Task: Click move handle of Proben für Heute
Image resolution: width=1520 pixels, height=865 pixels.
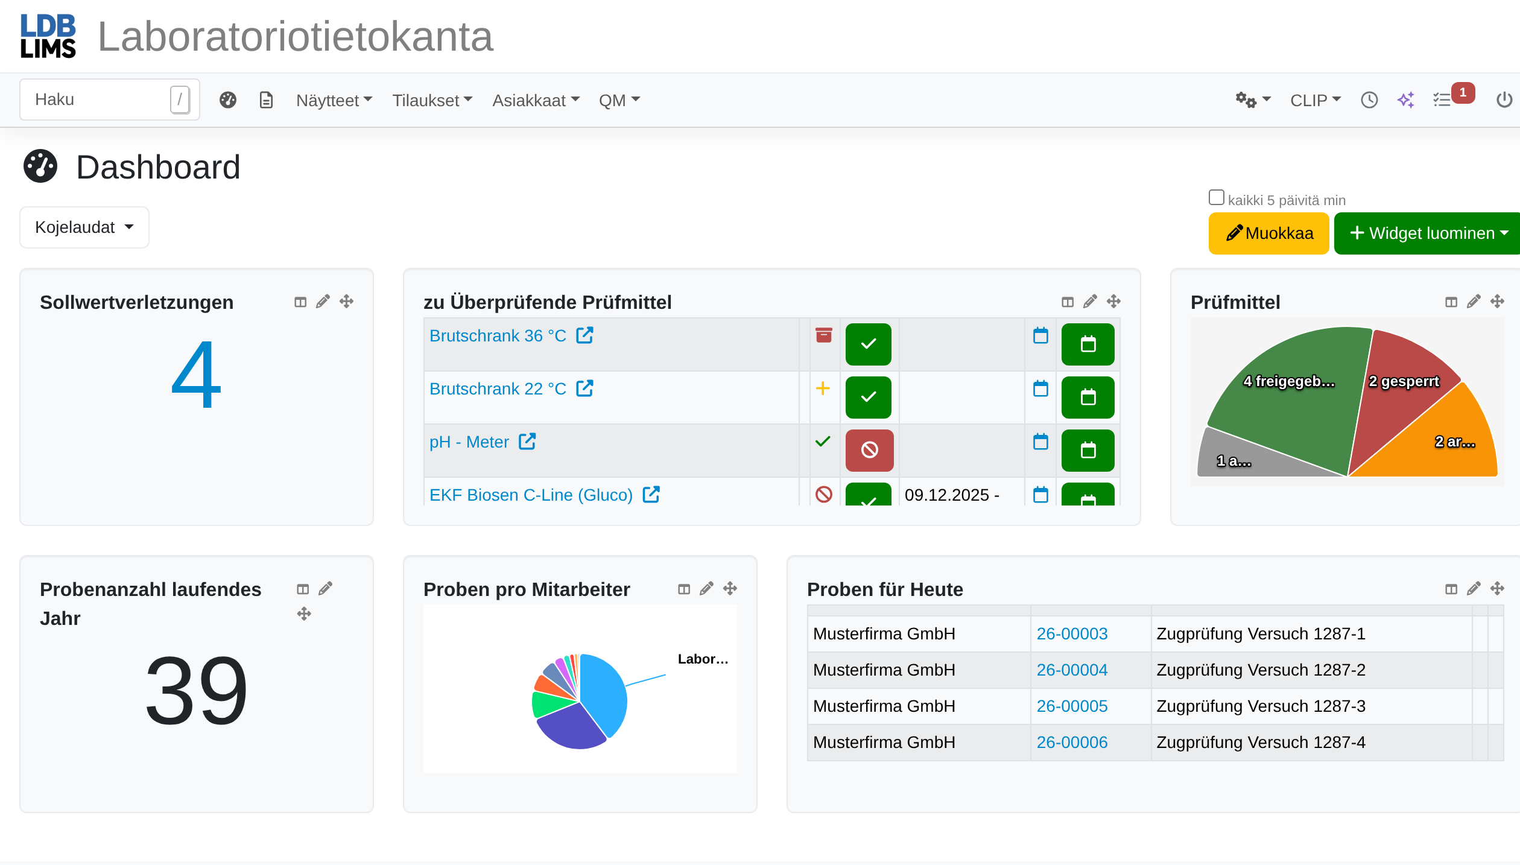Action: pos(1497,588)
